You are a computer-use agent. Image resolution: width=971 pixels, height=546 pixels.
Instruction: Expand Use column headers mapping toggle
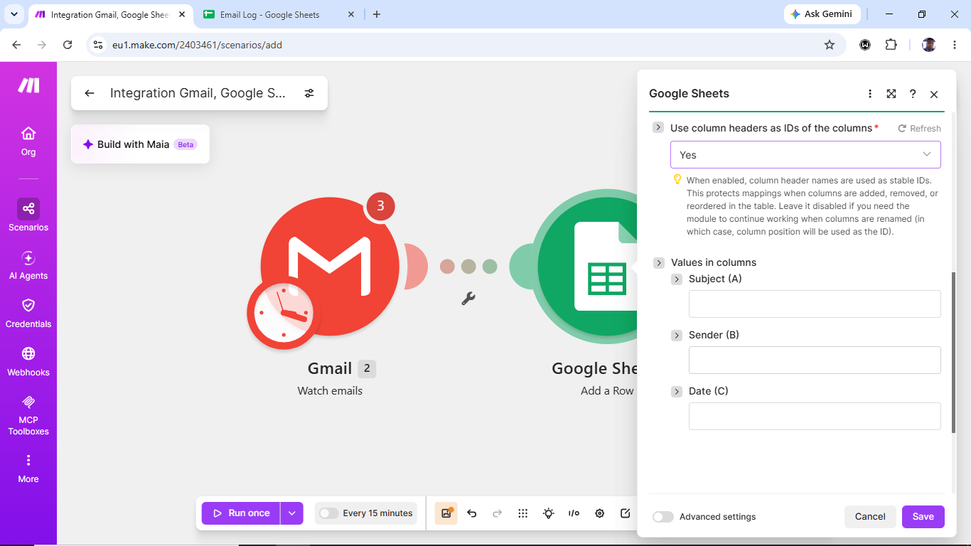(x=658, y=128)
